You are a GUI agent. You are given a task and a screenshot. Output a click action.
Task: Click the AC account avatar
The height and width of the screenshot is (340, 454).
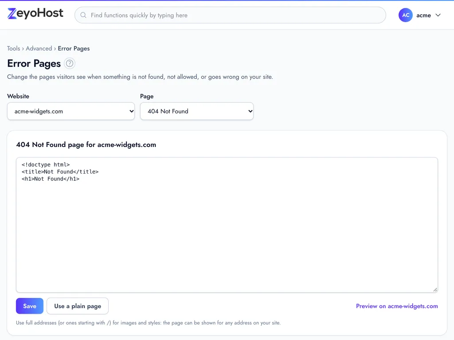coord(405,15)
